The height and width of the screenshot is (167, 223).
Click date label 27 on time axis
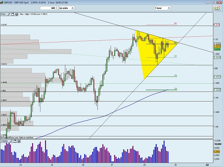point(112,165)
